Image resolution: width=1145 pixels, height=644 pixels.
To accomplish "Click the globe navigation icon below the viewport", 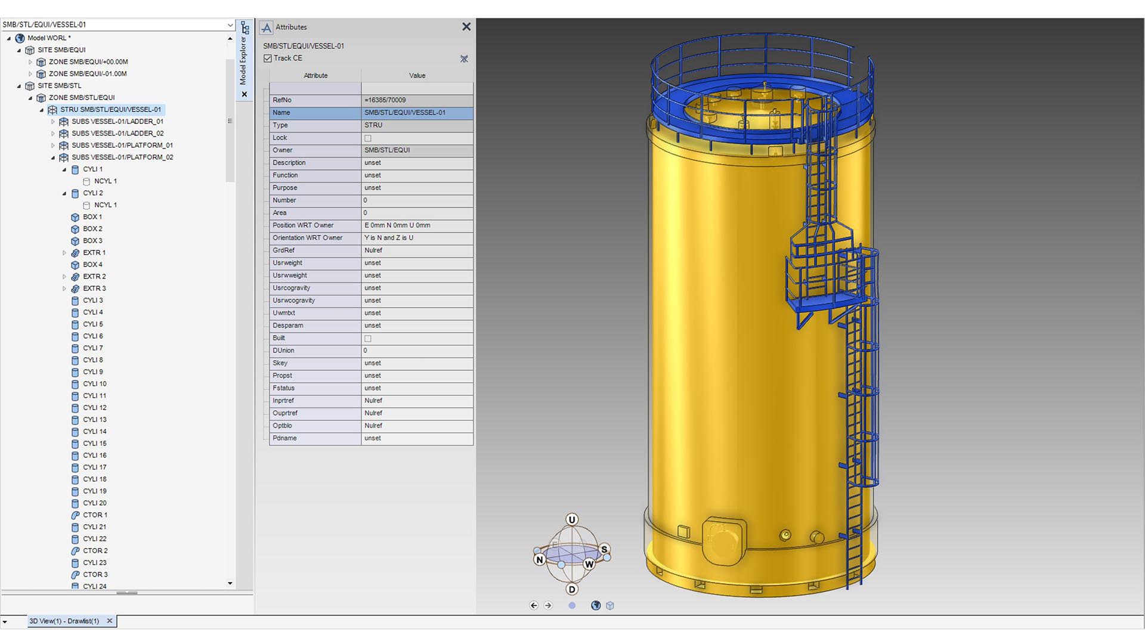I will (595, 605).
